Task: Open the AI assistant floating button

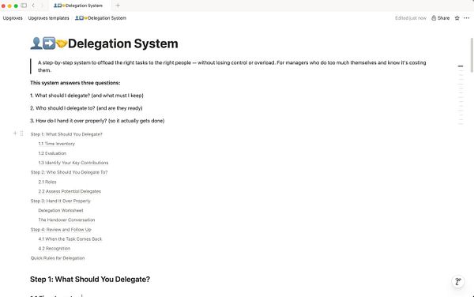Action: pos(458,281)
